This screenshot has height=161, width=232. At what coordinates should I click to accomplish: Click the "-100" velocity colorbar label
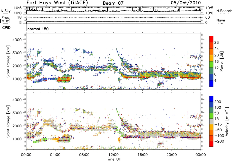pos(219,136)
